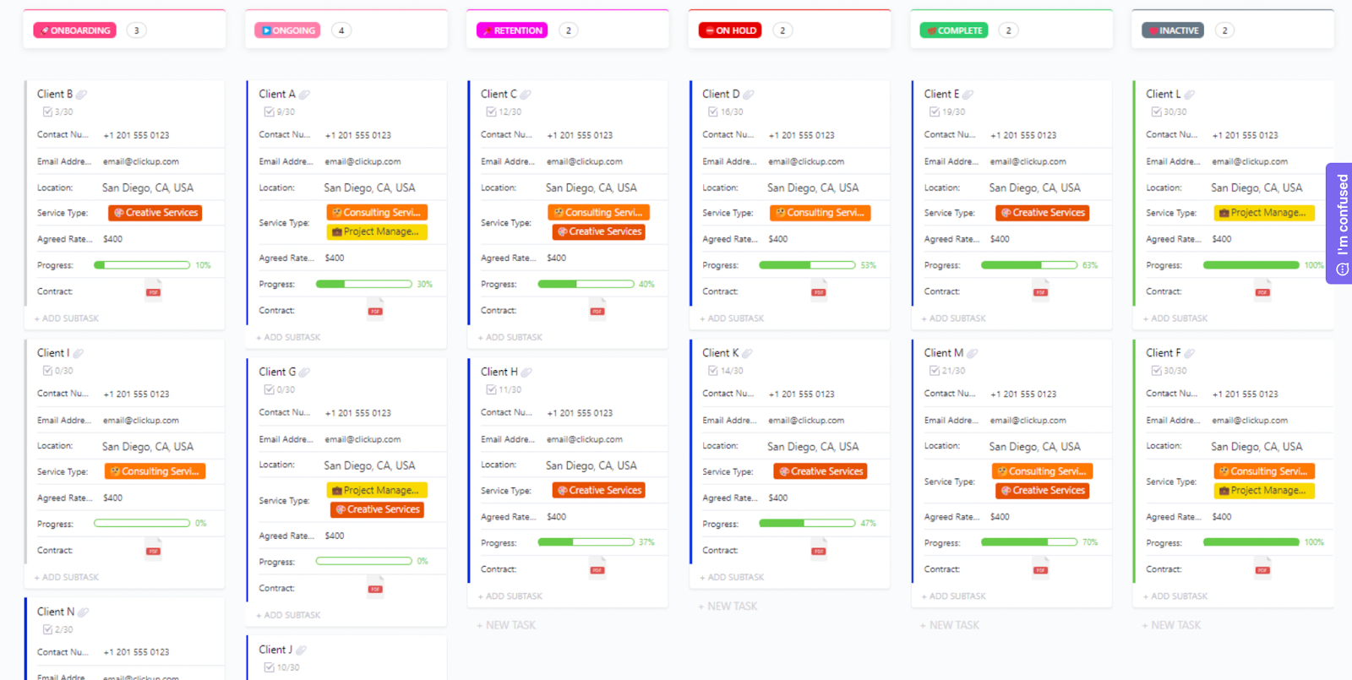
Task: Click the 16/30 subtask checkbox on Client D
Action: (x=712, y=112)
